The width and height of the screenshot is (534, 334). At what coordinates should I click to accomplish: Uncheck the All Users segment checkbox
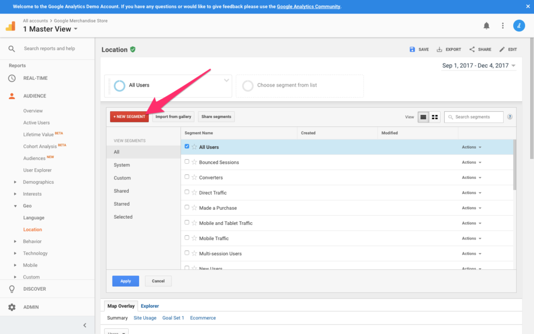(x=187, y=147)
